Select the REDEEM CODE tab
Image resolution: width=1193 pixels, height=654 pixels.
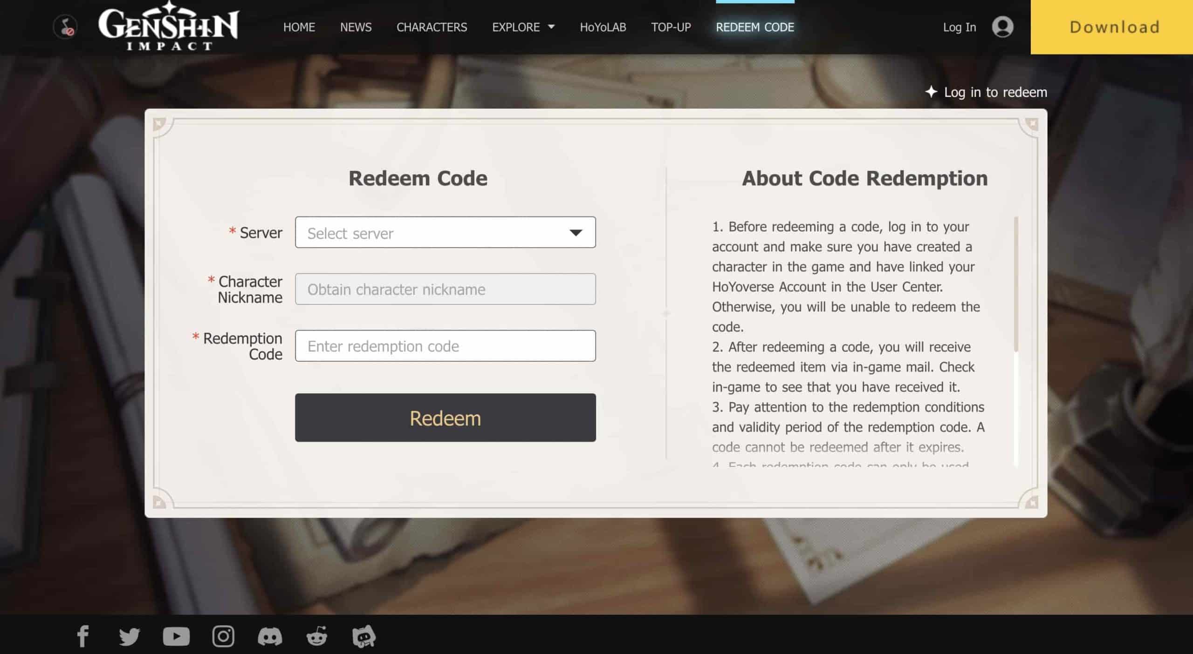click(x=755, y=27)
